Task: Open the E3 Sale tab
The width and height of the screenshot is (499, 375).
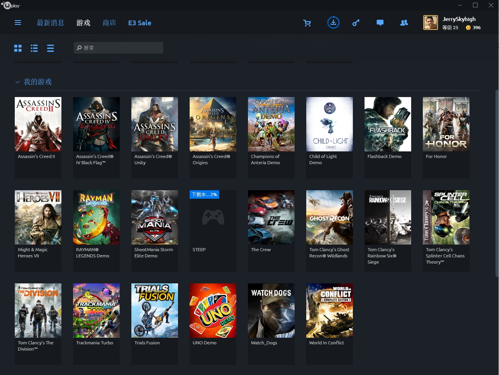Action: [140, 23]
